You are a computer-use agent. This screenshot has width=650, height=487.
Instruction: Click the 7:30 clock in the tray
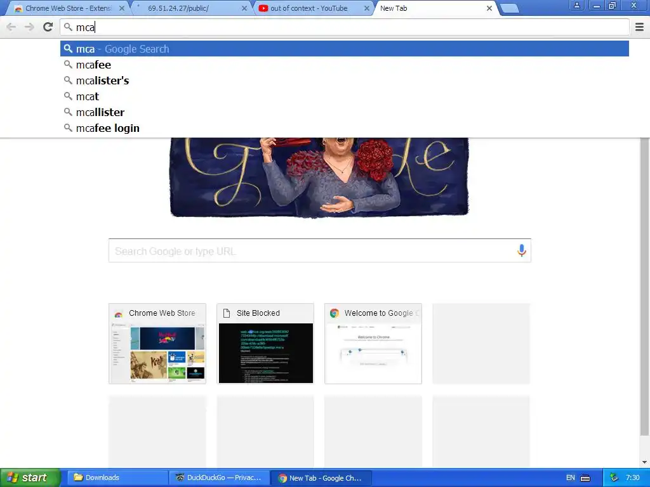click(x=633, y=477)
